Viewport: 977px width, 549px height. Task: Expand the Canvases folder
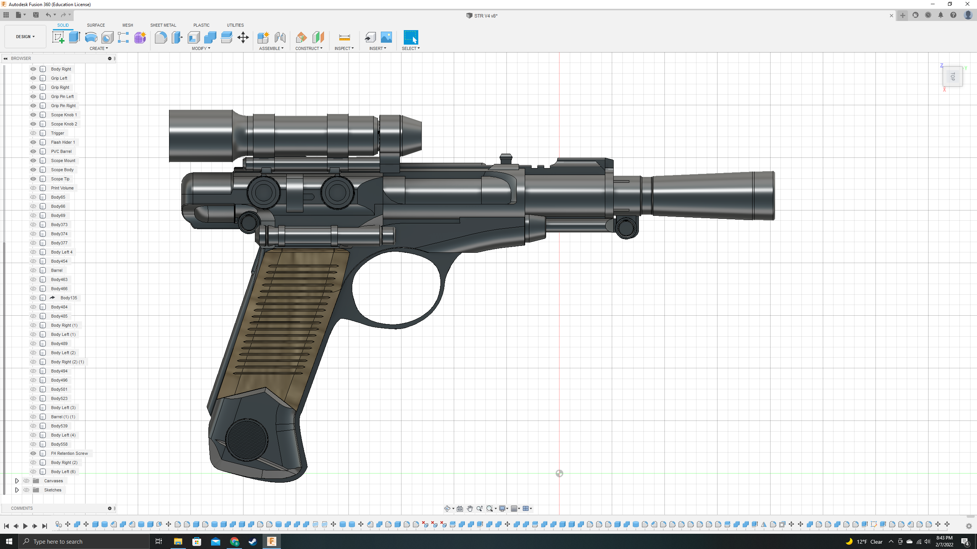[x=17, y=481]
